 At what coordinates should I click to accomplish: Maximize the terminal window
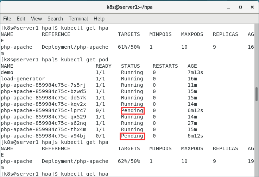240,7
